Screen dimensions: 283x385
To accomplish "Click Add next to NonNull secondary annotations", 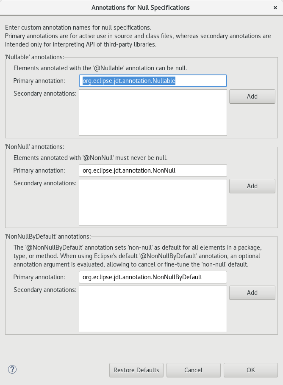I will pyautogui.click(x=252, y=186).
